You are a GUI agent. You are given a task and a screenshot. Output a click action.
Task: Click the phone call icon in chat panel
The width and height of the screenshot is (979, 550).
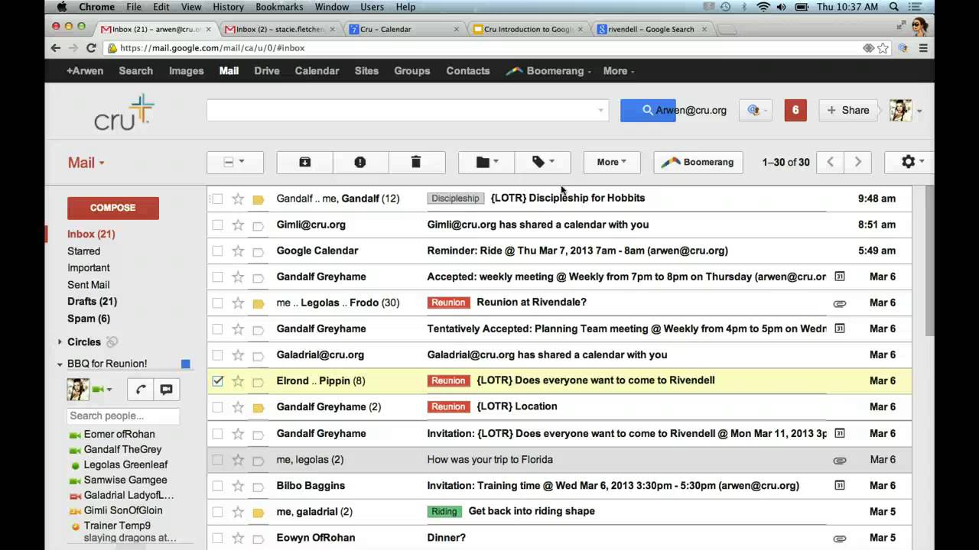point(140,390)
